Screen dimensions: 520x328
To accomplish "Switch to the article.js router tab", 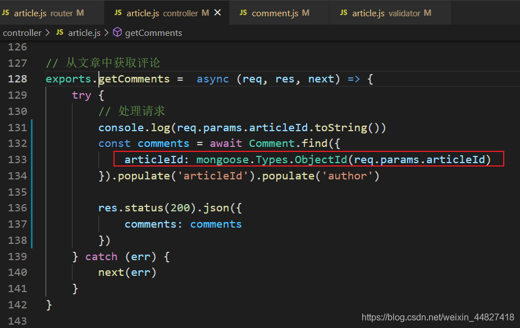I will [x=52, y=12].
